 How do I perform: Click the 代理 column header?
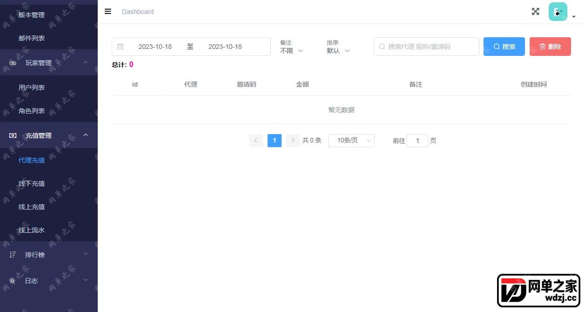tap(191, 84)
